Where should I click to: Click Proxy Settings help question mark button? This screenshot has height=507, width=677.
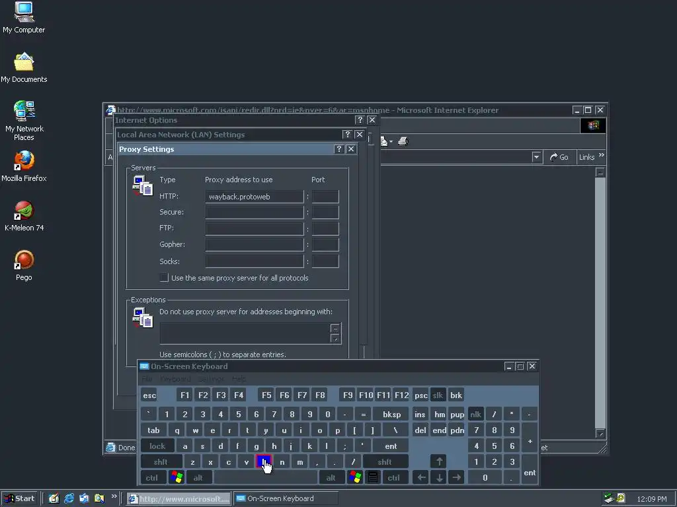coord(339,149)
